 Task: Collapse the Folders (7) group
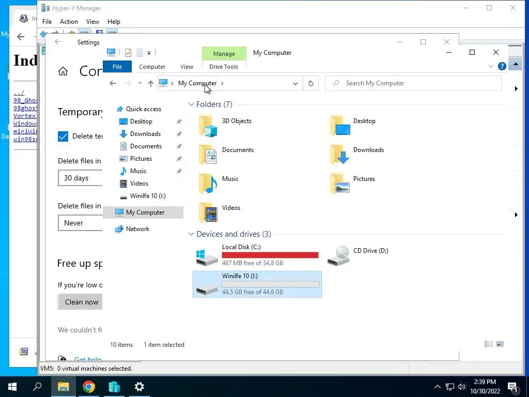click(191, 104)
